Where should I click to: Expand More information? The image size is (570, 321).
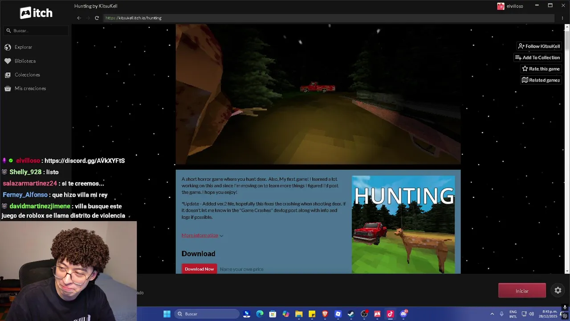point(202,235)
